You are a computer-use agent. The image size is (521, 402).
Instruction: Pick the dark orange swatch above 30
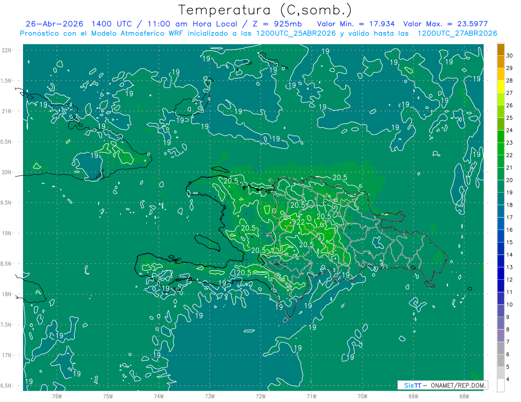[x=501, y=49]
